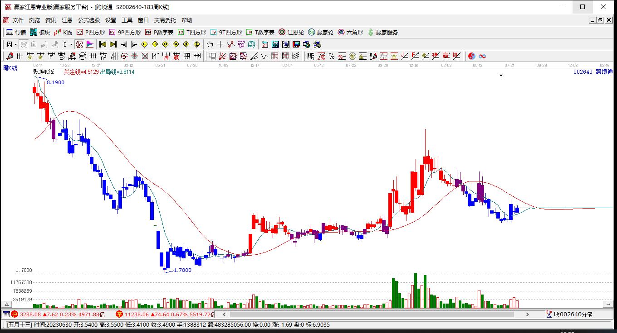Restore the inner chart window
This screenshot has width=617, height=333.
(600, 20)
